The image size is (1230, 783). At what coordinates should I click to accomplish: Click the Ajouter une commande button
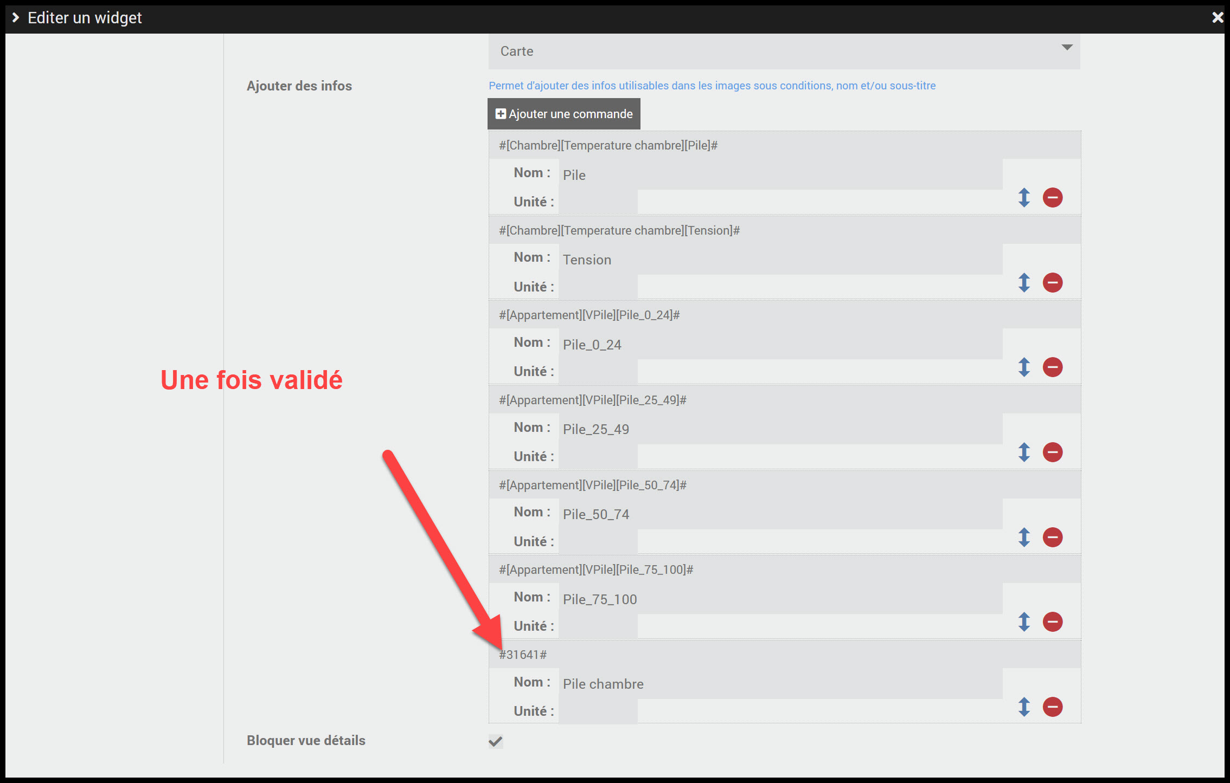click(563, 114)
